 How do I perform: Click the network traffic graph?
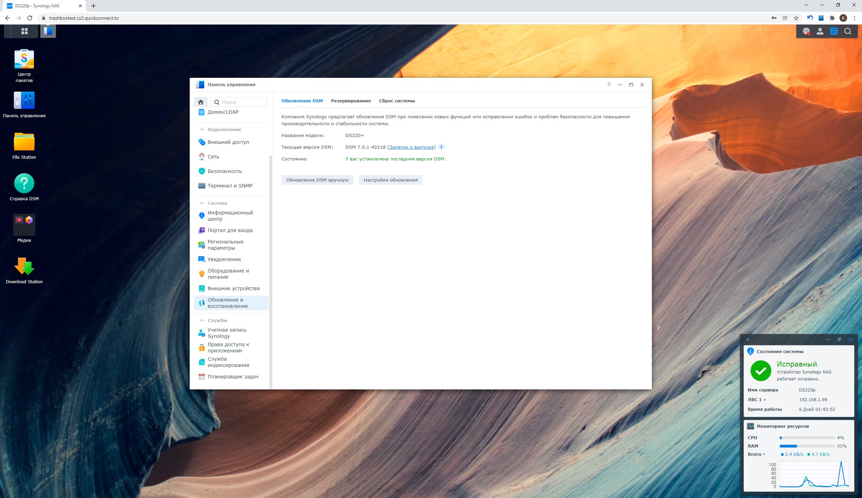click(814, 474)
